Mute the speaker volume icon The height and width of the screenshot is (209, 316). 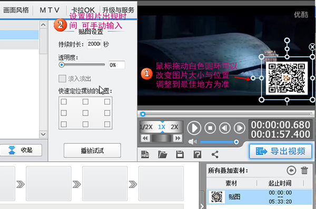[192, 142]
